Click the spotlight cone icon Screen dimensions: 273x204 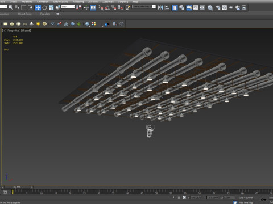(x=31, y=24)
